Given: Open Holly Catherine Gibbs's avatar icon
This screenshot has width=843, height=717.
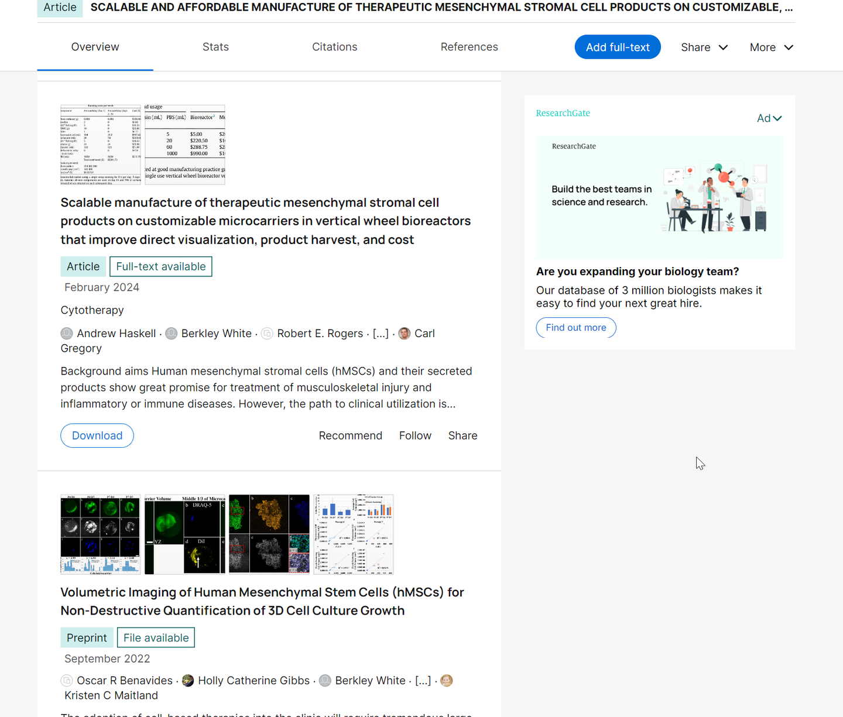Looking at the screenshot, I should [188, 680].
